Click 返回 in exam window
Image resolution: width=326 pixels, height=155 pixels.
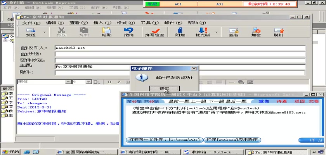pyautogui.click(x=300, y=101)
